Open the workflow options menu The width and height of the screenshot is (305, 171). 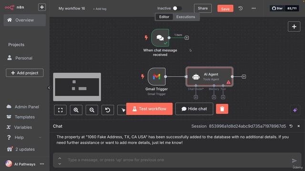tap(254, 9)
